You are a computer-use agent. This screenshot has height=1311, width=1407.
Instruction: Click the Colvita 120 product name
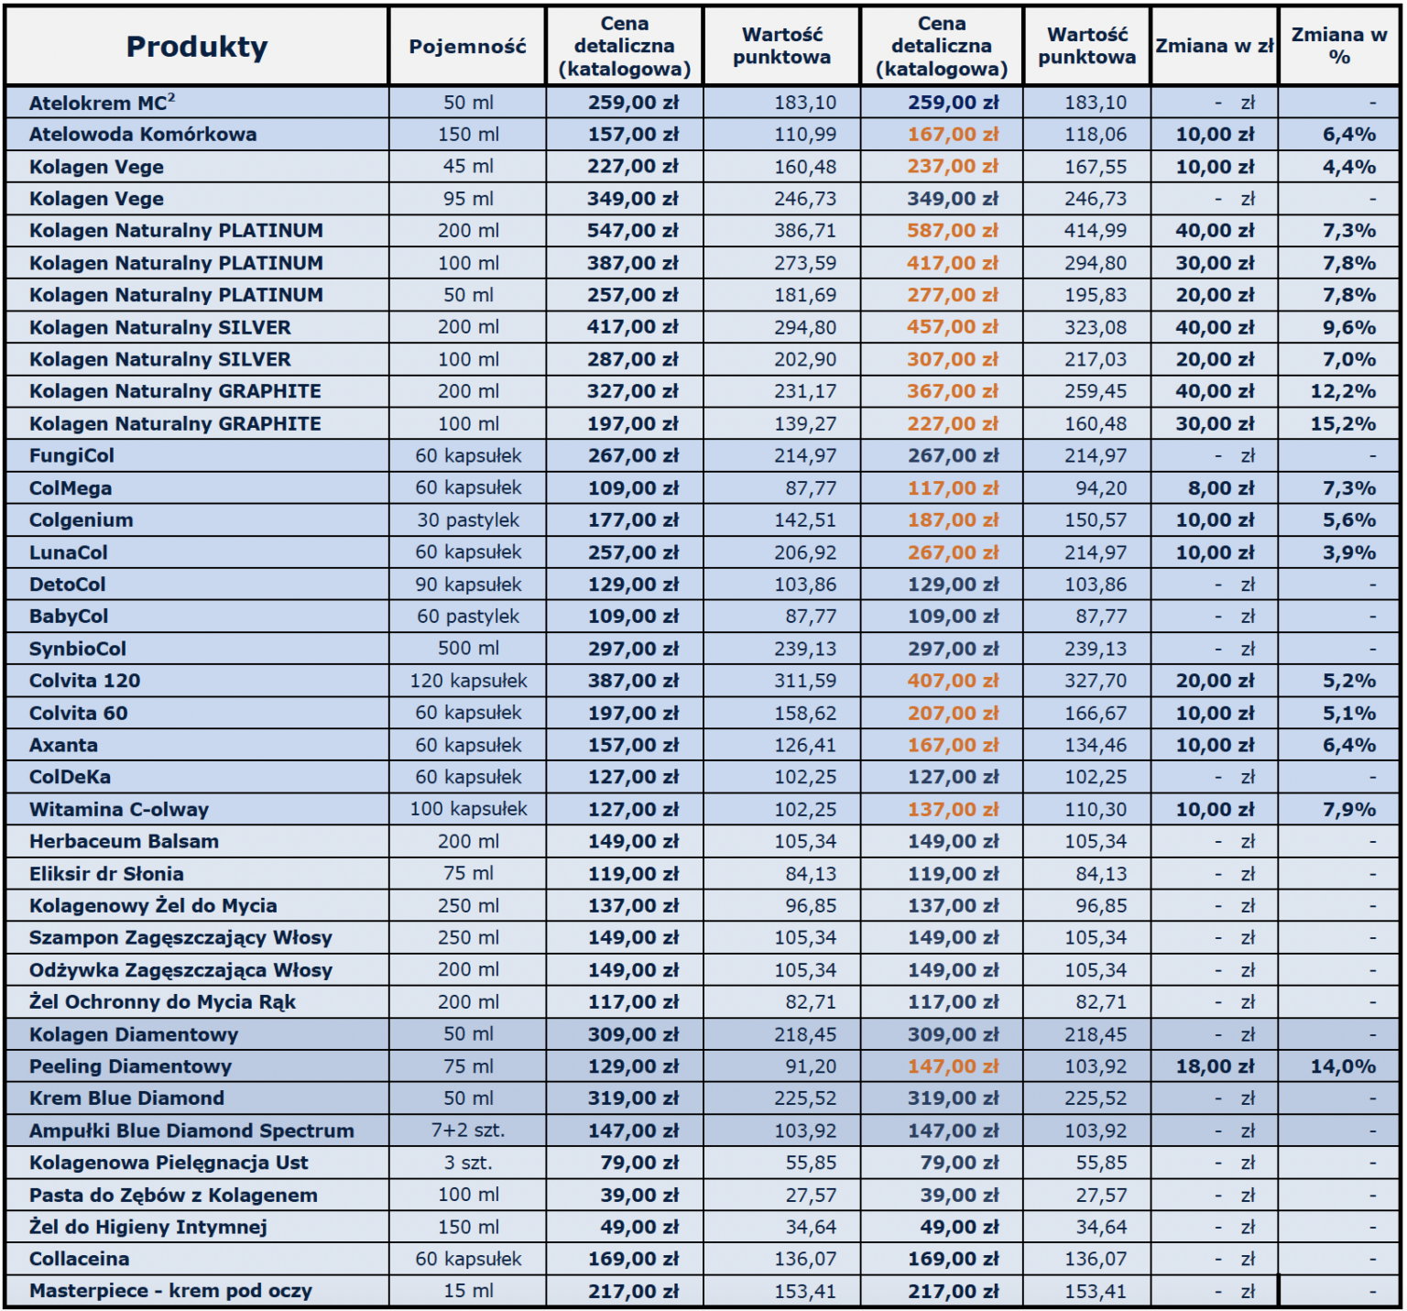[x=84, y=681]
